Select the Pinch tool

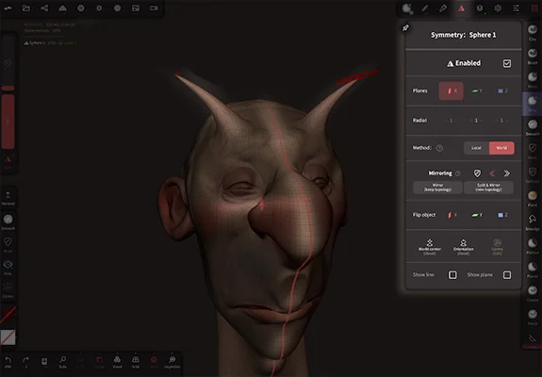[533, 317]
